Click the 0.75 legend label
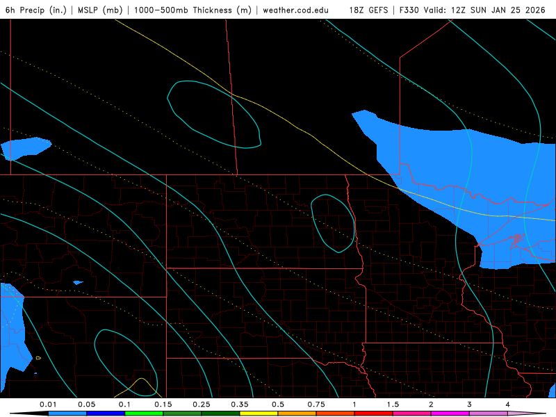Image resolution: width=556 pixels, height=417 pixels. tap(316, 404)
